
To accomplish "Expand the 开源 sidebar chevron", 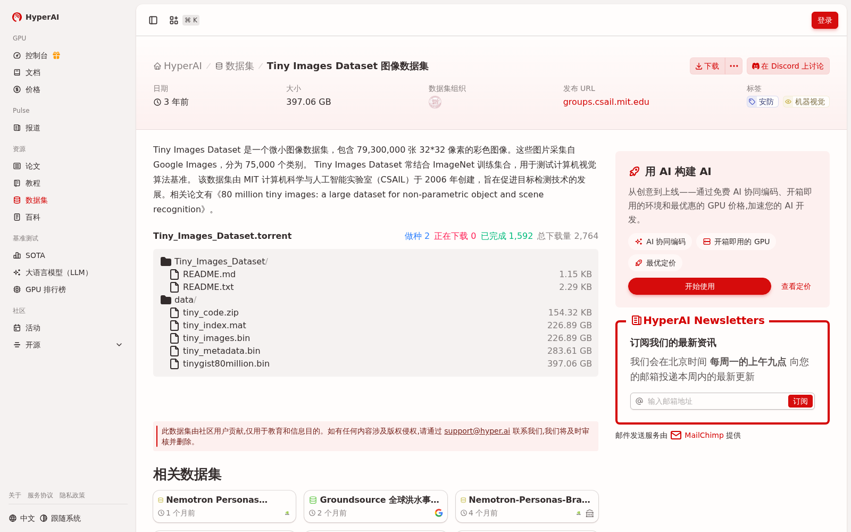I will tap(119, 345).
